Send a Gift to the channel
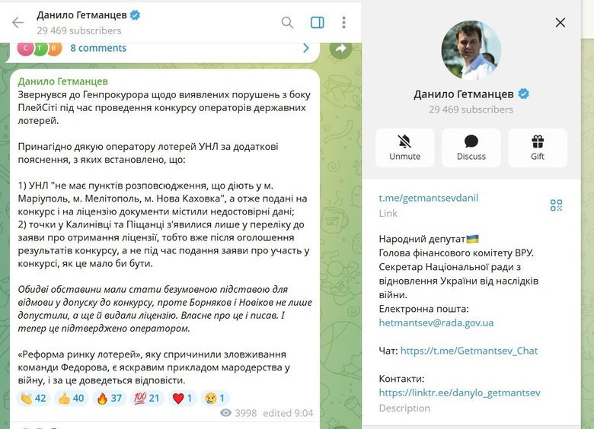 click(x=538, y=148)
